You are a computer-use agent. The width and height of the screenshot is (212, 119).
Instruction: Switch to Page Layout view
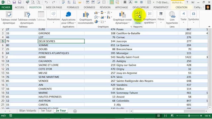click(165, 116)
